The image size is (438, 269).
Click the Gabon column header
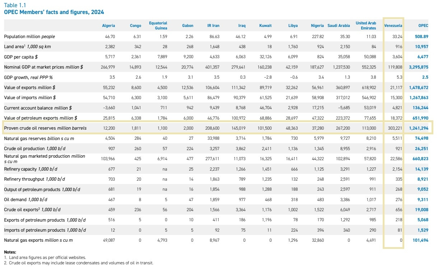[188, 25]
